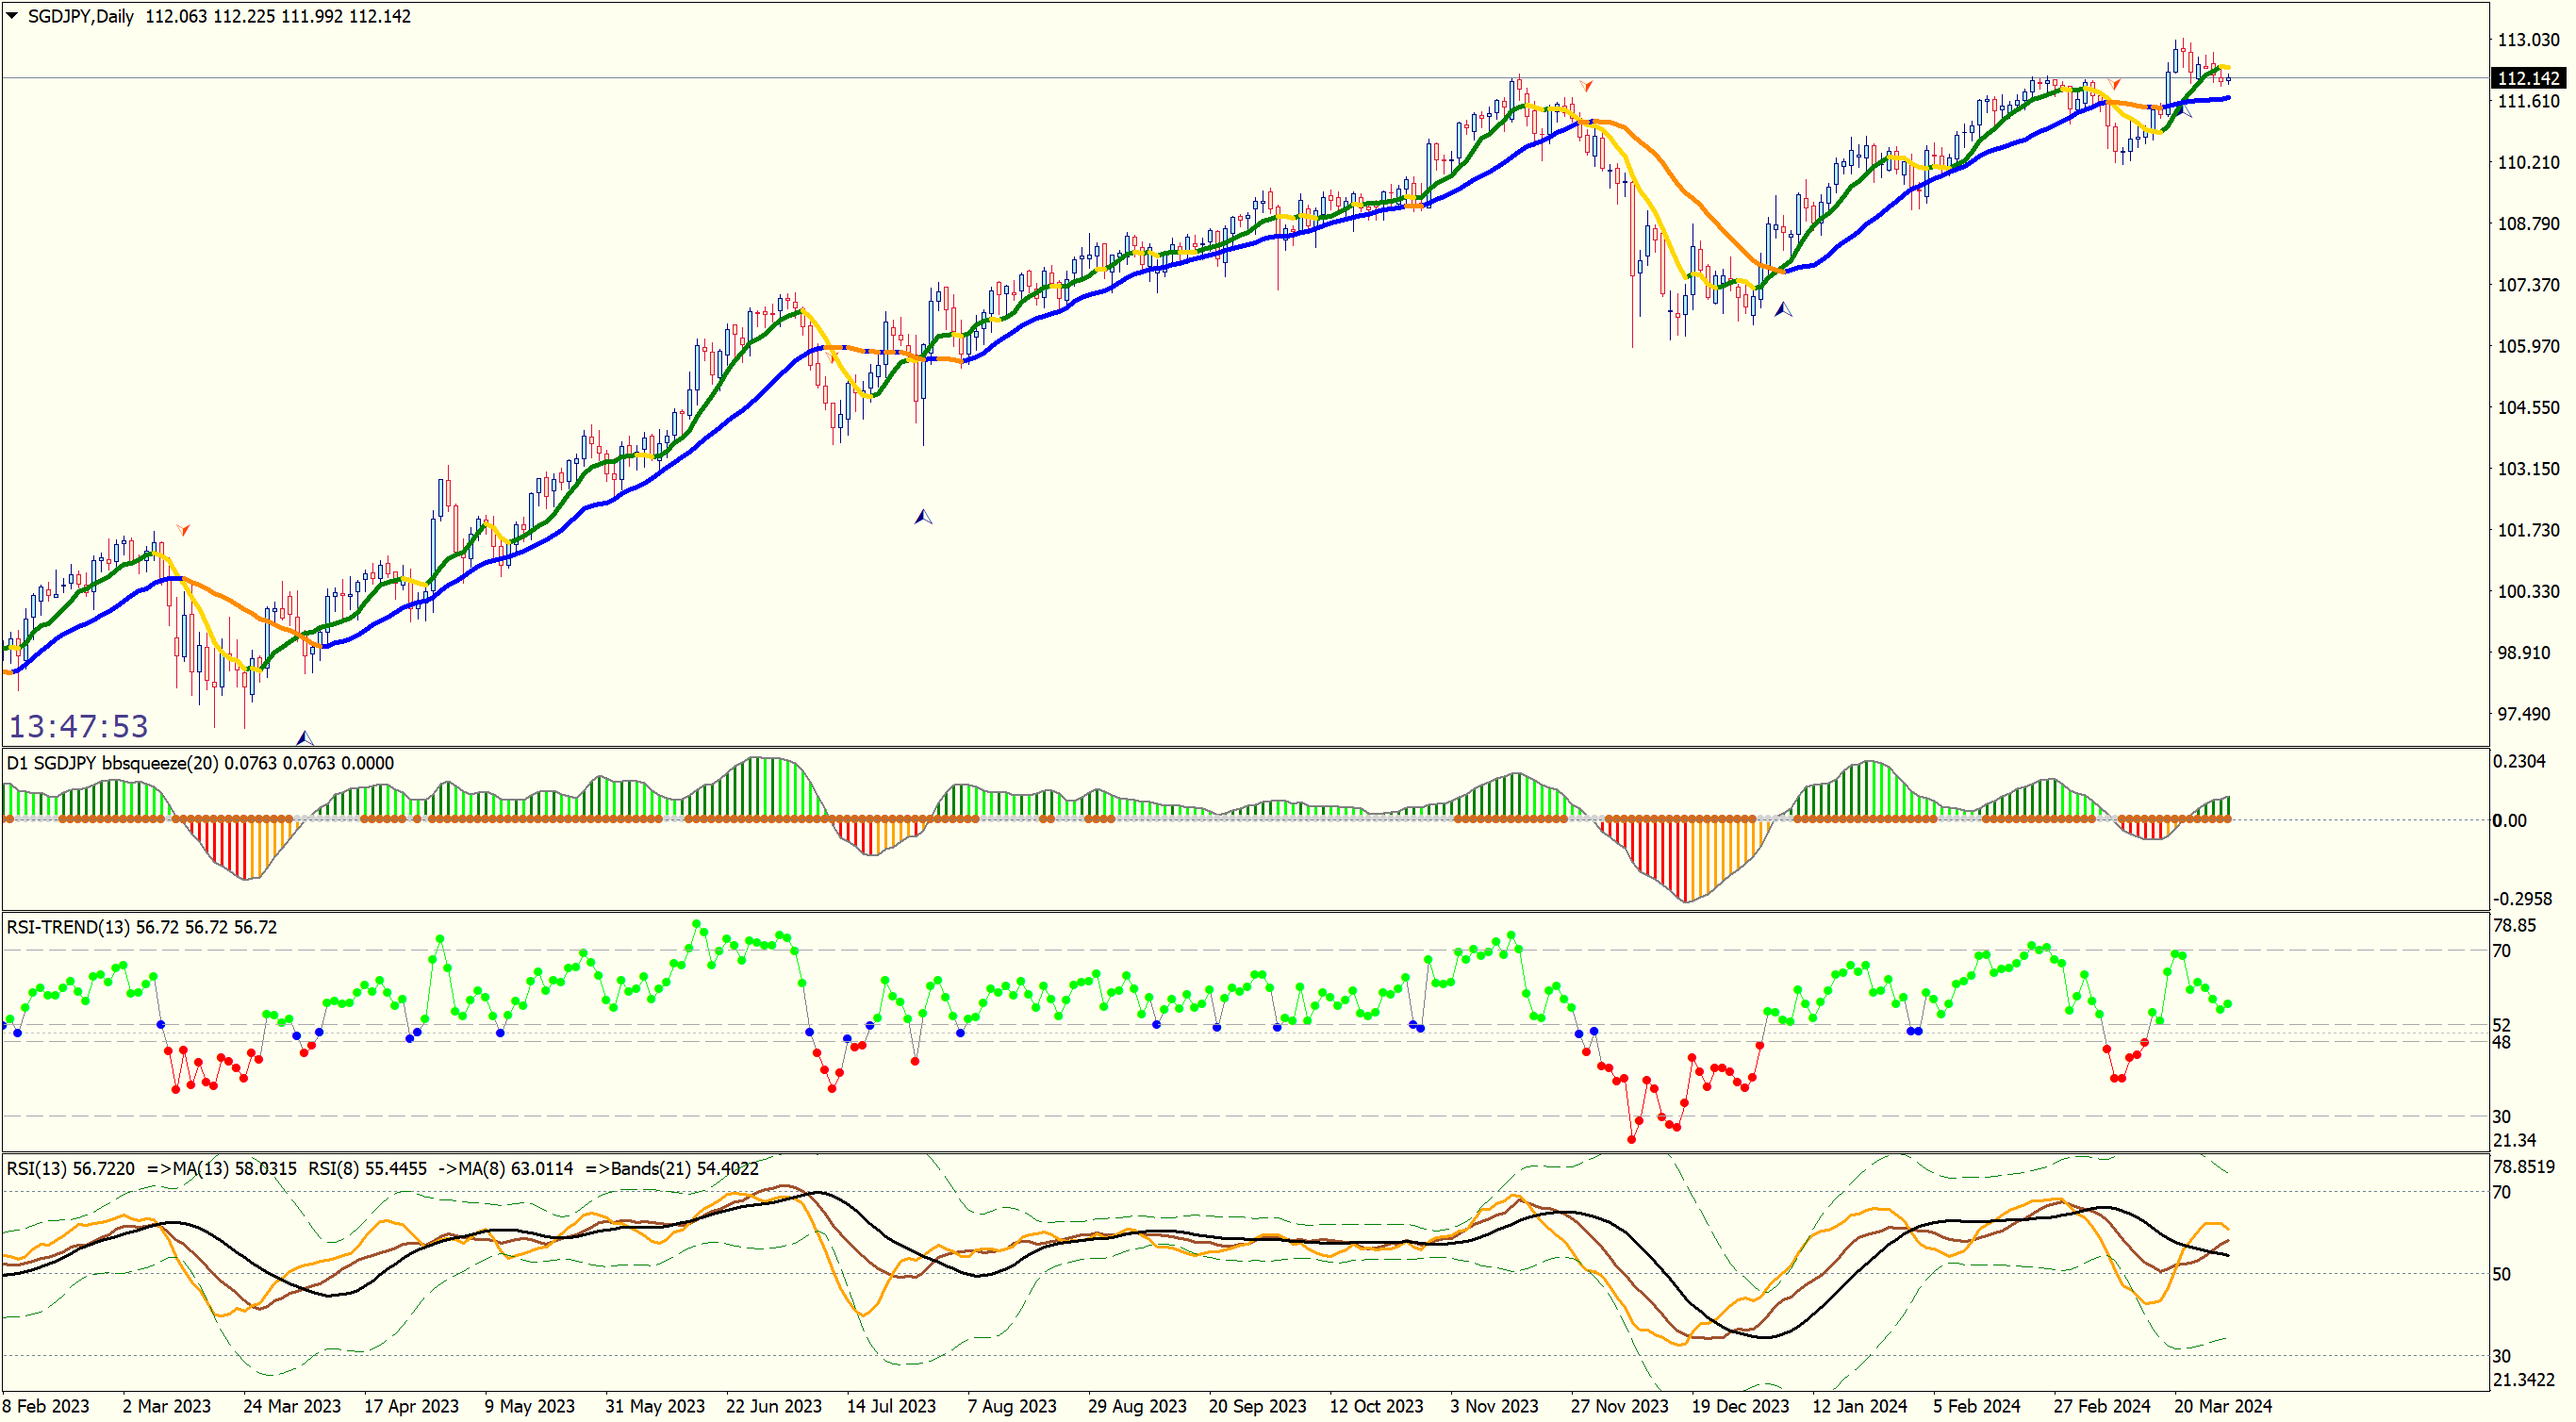Click the blue buy arrow after December 2023 low
This screenshot has height=1422, width=2576.
coord(1783,310)
